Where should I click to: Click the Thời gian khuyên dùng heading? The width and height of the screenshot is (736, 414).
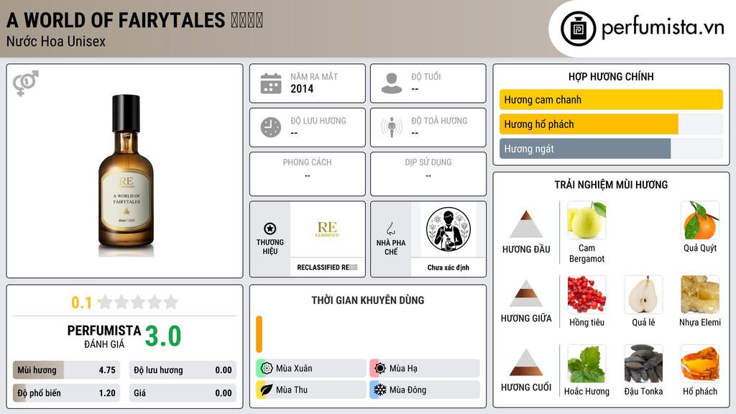point(368,300)
